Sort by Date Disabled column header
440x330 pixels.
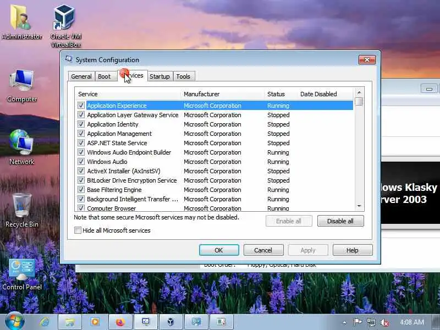point(326,94)
